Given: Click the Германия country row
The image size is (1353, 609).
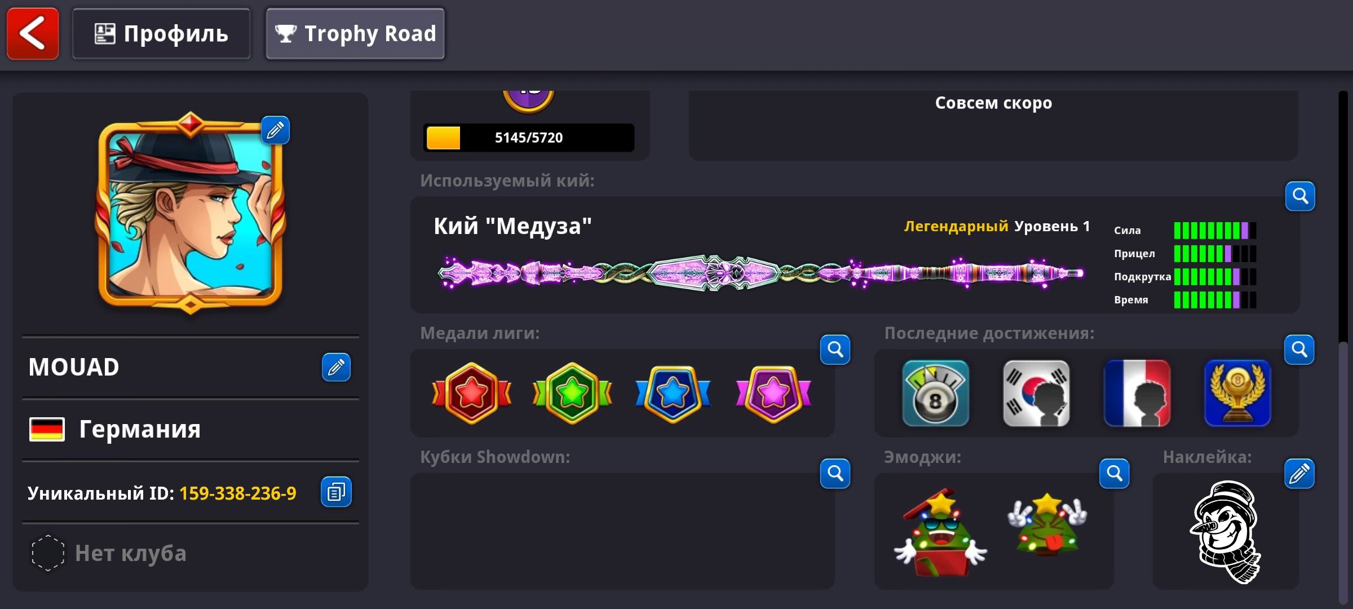Looking at the screenshot, I should tap(191, 430).
